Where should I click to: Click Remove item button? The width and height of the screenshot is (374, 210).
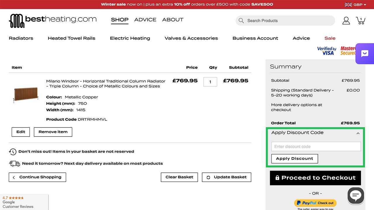point(53,132)
